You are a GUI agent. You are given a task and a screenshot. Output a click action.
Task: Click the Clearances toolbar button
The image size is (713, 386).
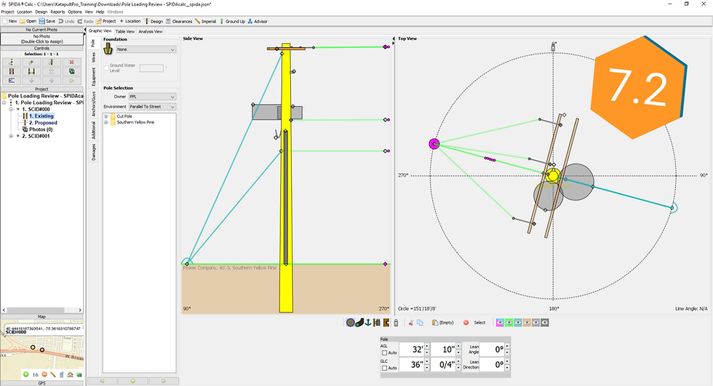pyautogui.click(x=179, y=21)
